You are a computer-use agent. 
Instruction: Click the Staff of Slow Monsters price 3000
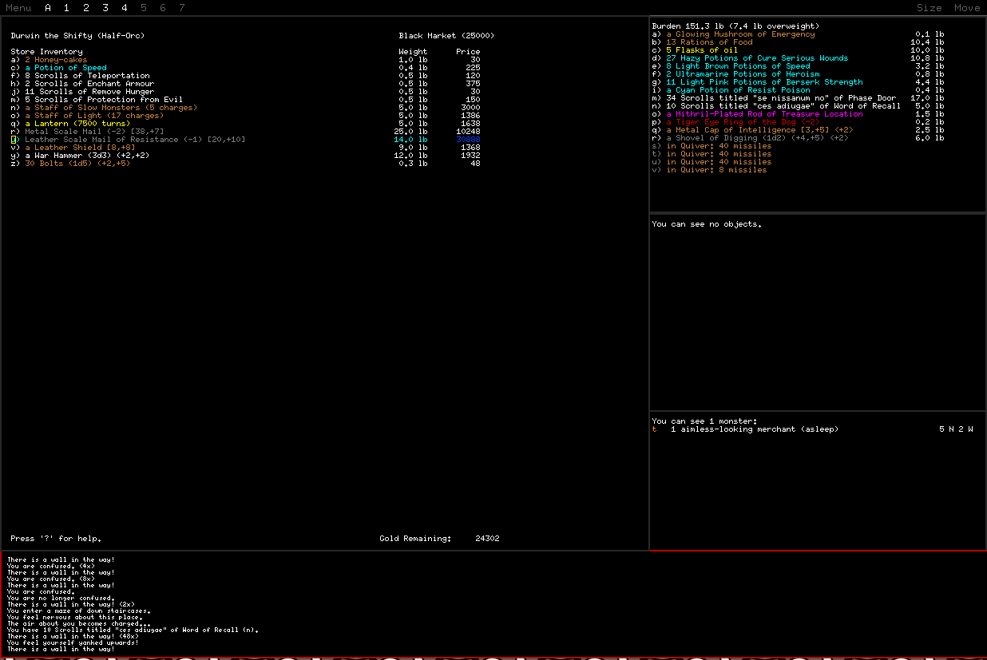[470, 108]
